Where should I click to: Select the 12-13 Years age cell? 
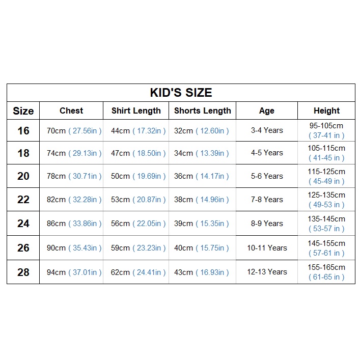pyautogui.click(x=267, y=272)
